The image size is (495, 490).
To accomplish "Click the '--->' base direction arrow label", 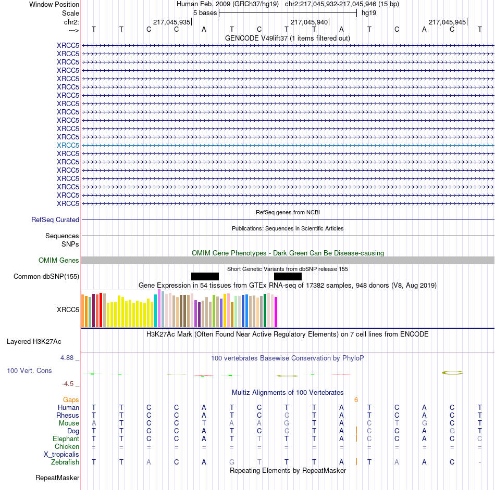I will coord(73,30).
